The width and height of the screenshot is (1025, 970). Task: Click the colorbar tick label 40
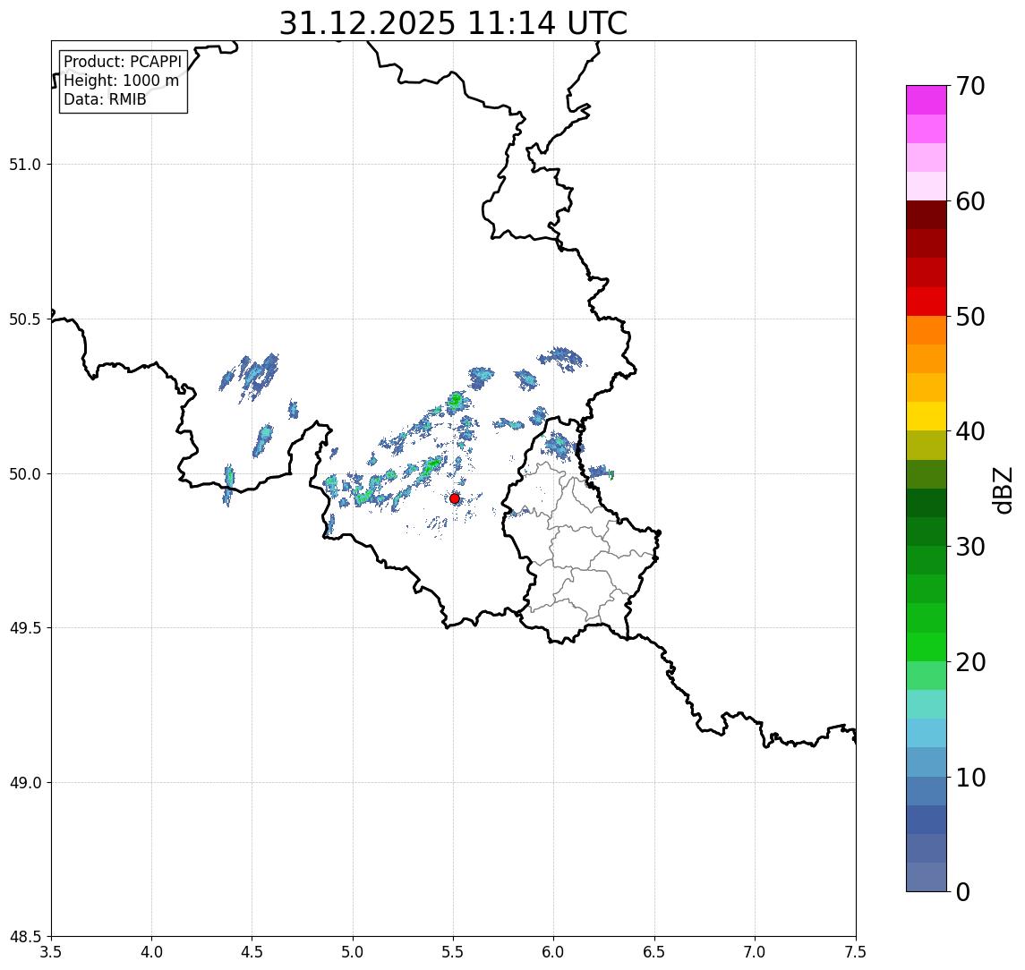970,431
